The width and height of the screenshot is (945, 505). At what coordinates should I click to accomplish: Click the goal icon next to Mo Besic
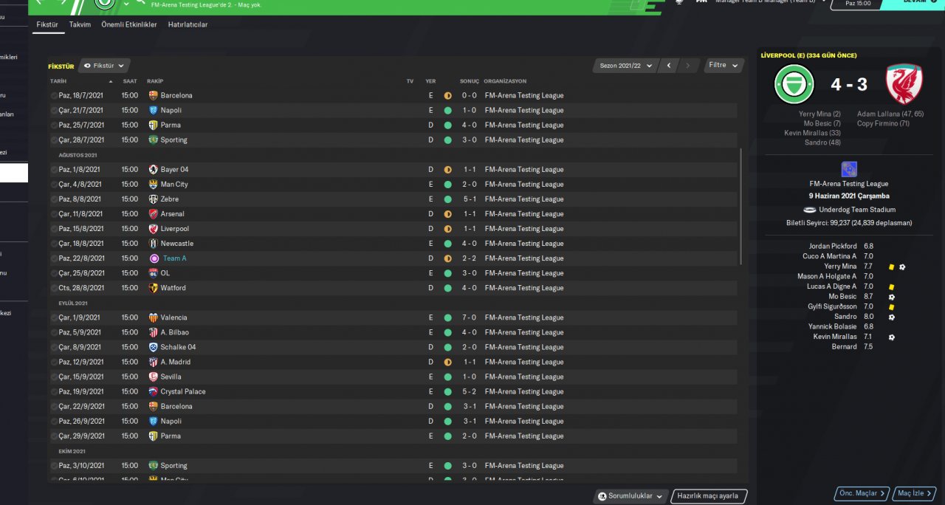click(892, 297)
